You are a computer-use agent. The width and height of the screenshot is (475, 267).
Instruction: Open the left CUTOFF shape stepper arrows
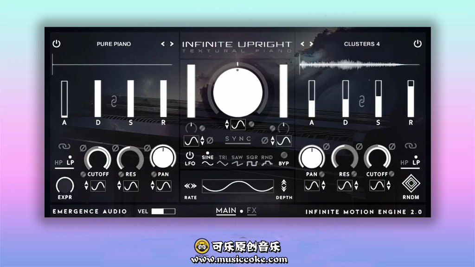[86, 185]
